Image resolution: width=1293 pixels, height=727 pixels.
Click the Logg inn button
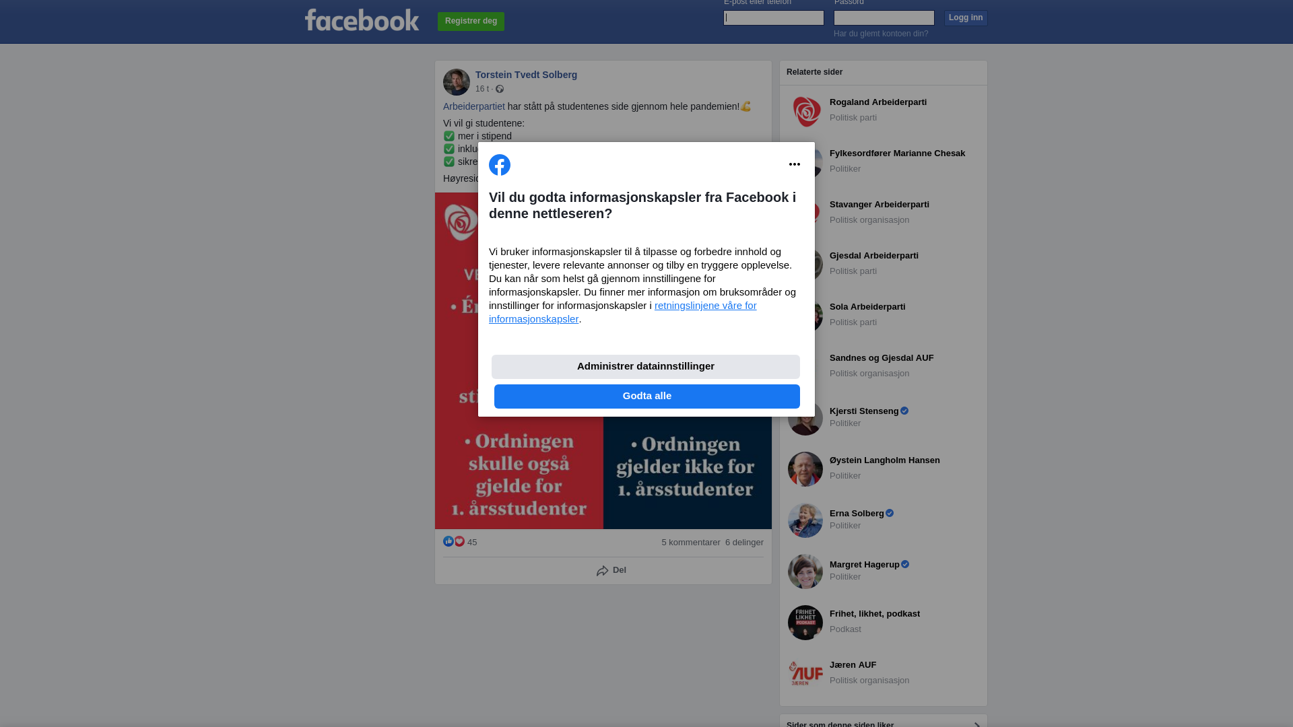pyautogui.click(x=966, y=18)
